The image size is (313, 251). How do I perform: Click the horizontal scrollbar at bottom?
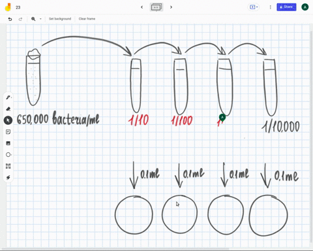click(x=115, y=248)
